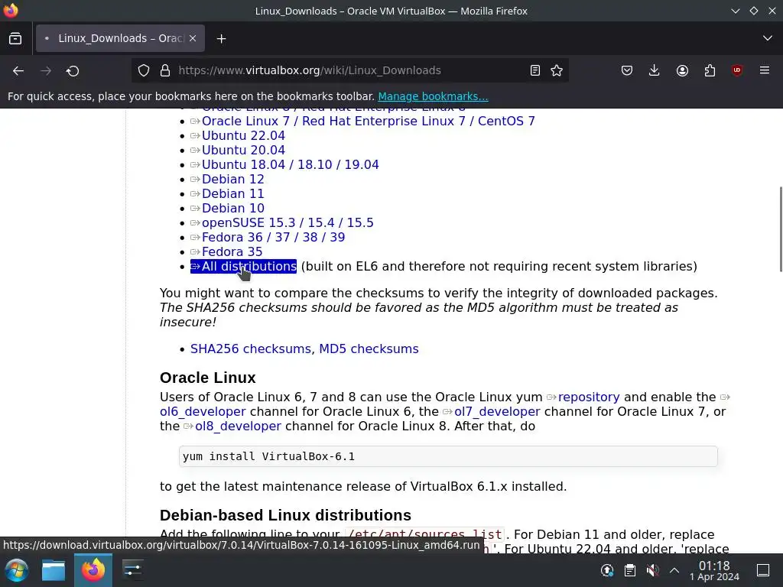
Task: Click the page vertical scrollbar thumb
Action: click(x=781, y=229)
